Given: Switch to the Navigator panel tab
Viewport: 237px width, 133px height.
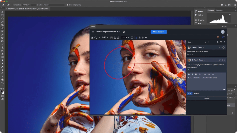Looking at the screenshot, I should [x=219, y=10].
